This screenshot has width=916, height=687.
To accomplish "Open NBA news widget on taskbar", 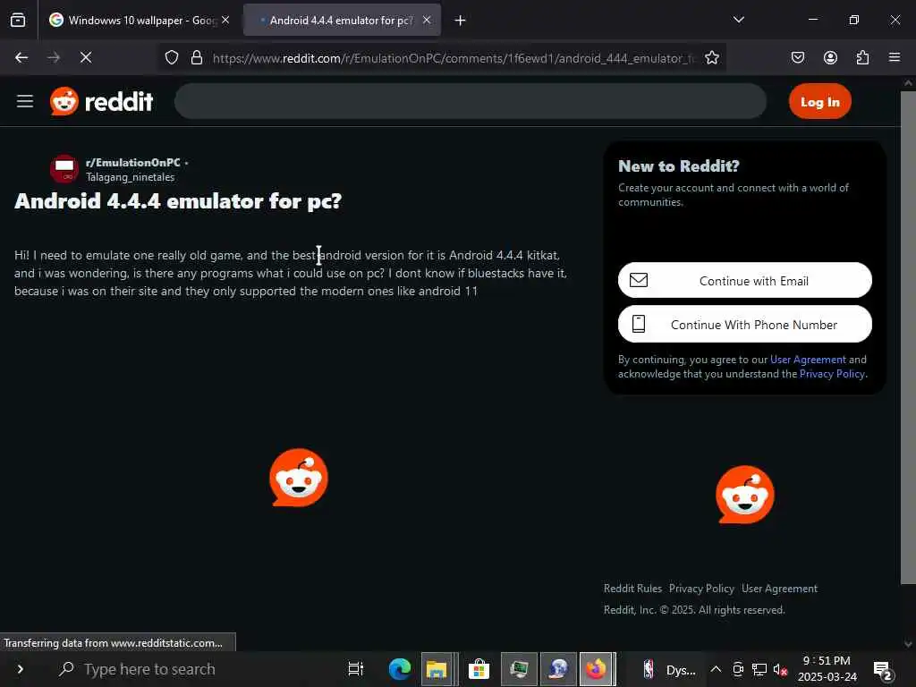I will coord(669,669).
